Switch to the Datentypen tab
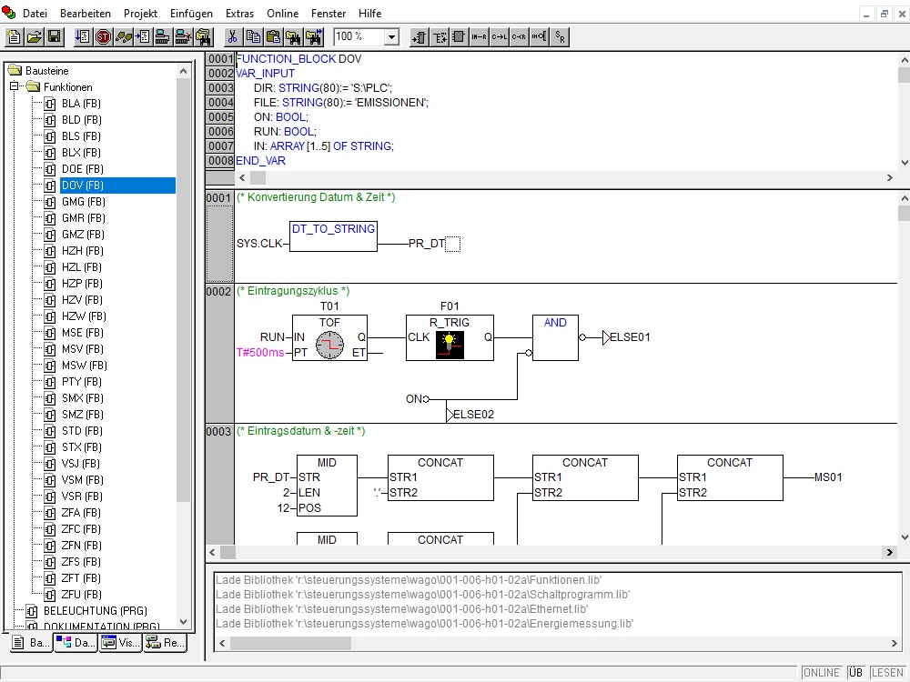Viewport: 910px width, 682px height. 75,643
